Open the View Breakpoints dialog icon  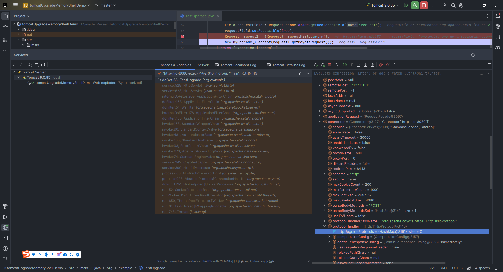coord(381,65)
